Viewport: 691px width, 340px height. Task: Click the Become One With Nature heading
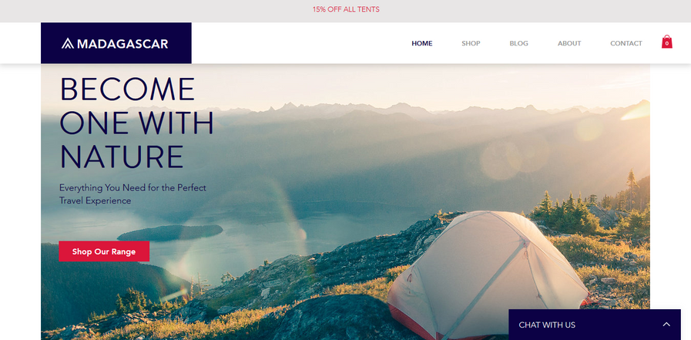(x=136, y=123)
